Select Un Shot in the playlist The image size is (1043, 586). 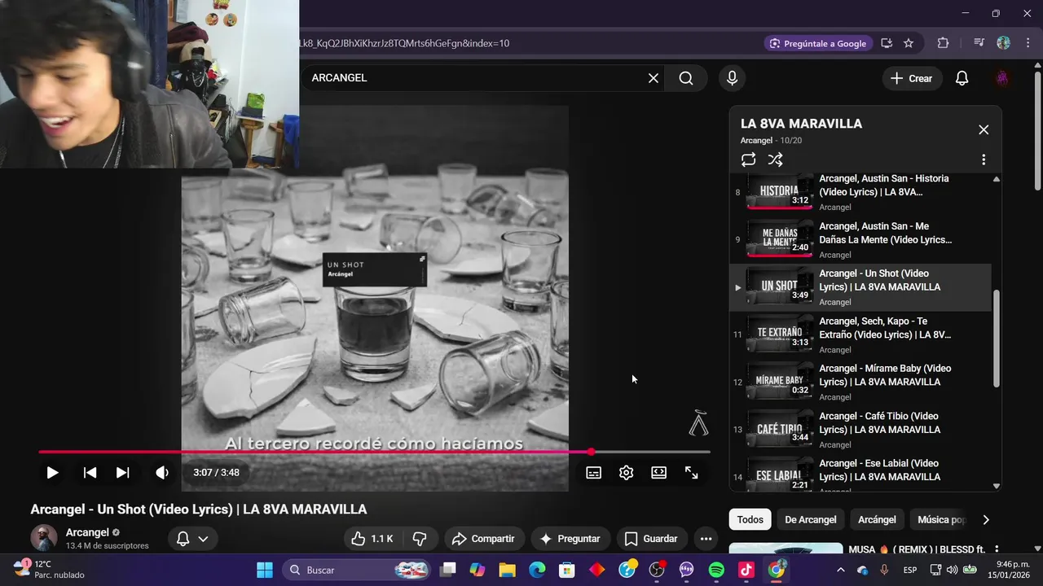(x=860, y=287)
